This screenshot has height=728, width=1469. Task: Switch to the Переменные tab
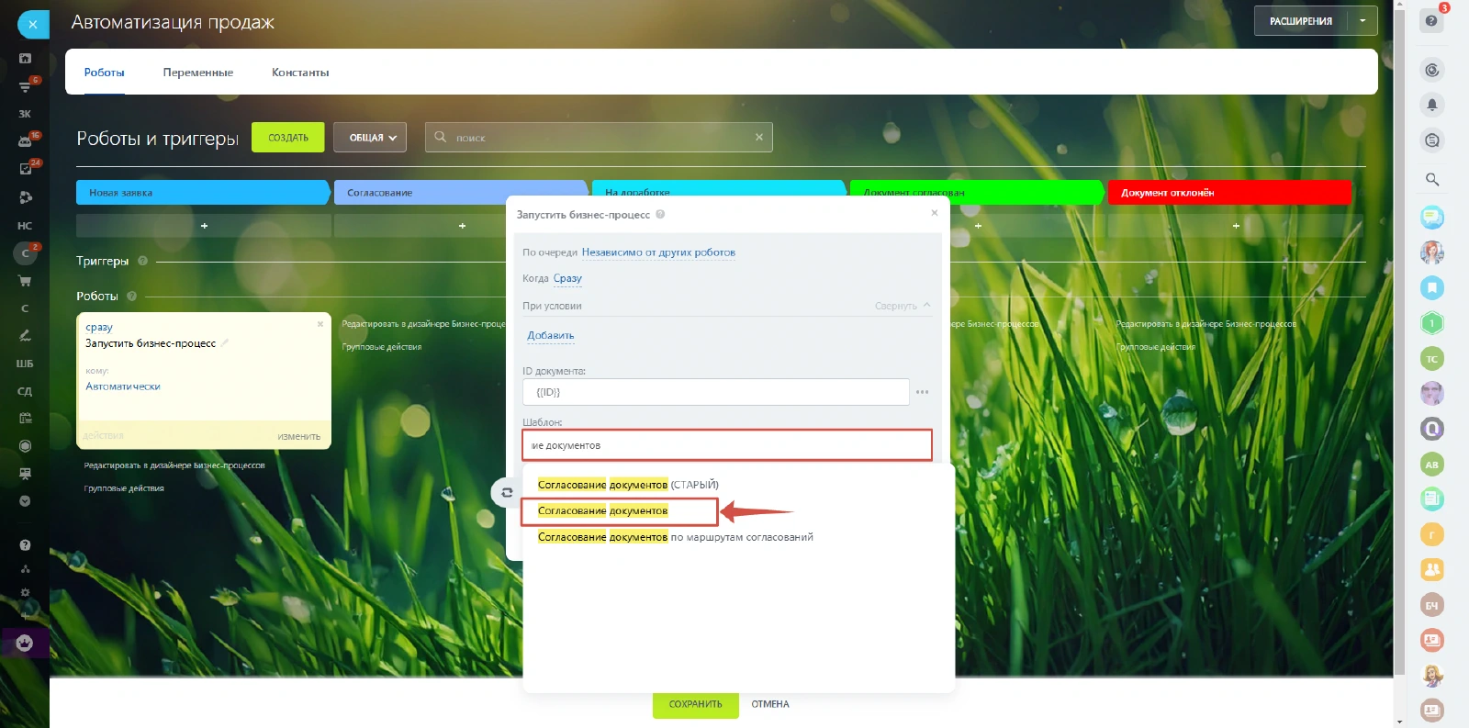pyautogui.click(x=197, y=73)
